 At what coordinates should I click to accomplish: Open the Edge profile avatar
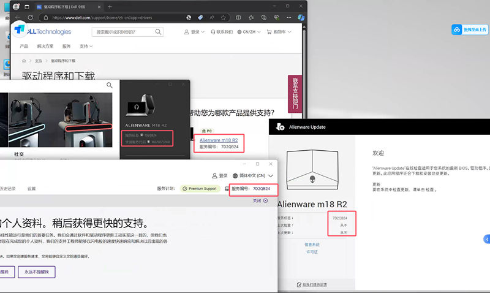pos(17,7)
